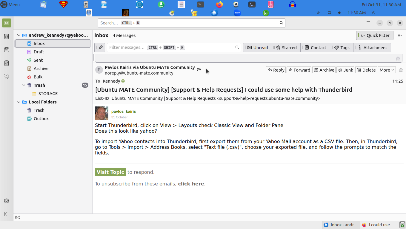Click the Thunderbird app menu hamburger icon
The height and width of the screenshot is (229, 406).
click(x=368, y=23)
